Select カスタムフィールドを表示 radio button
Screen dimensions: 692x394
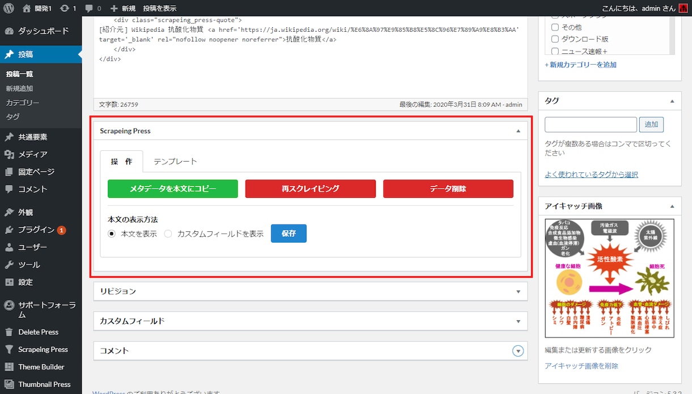click(x=168, y=234)
